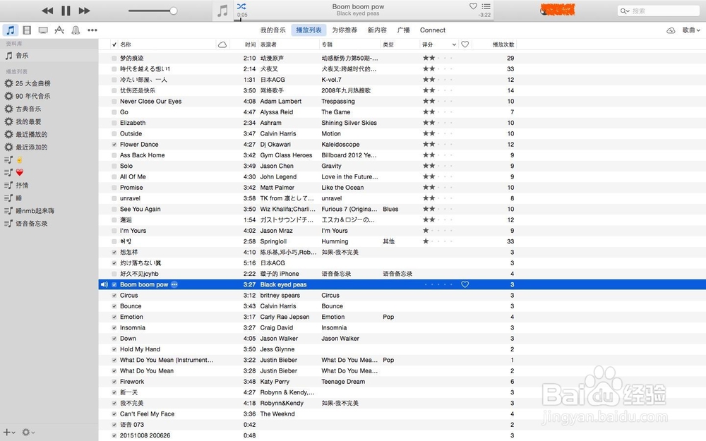Open the Up Next list icon
706x441 pixels.
tap(486, 6)
